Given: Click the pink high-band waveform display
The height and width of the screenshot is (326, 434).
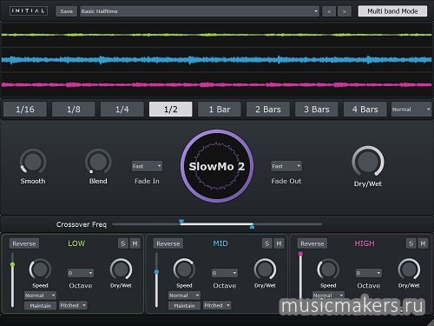Looking at the screenshot, I should tap(216, 85).
